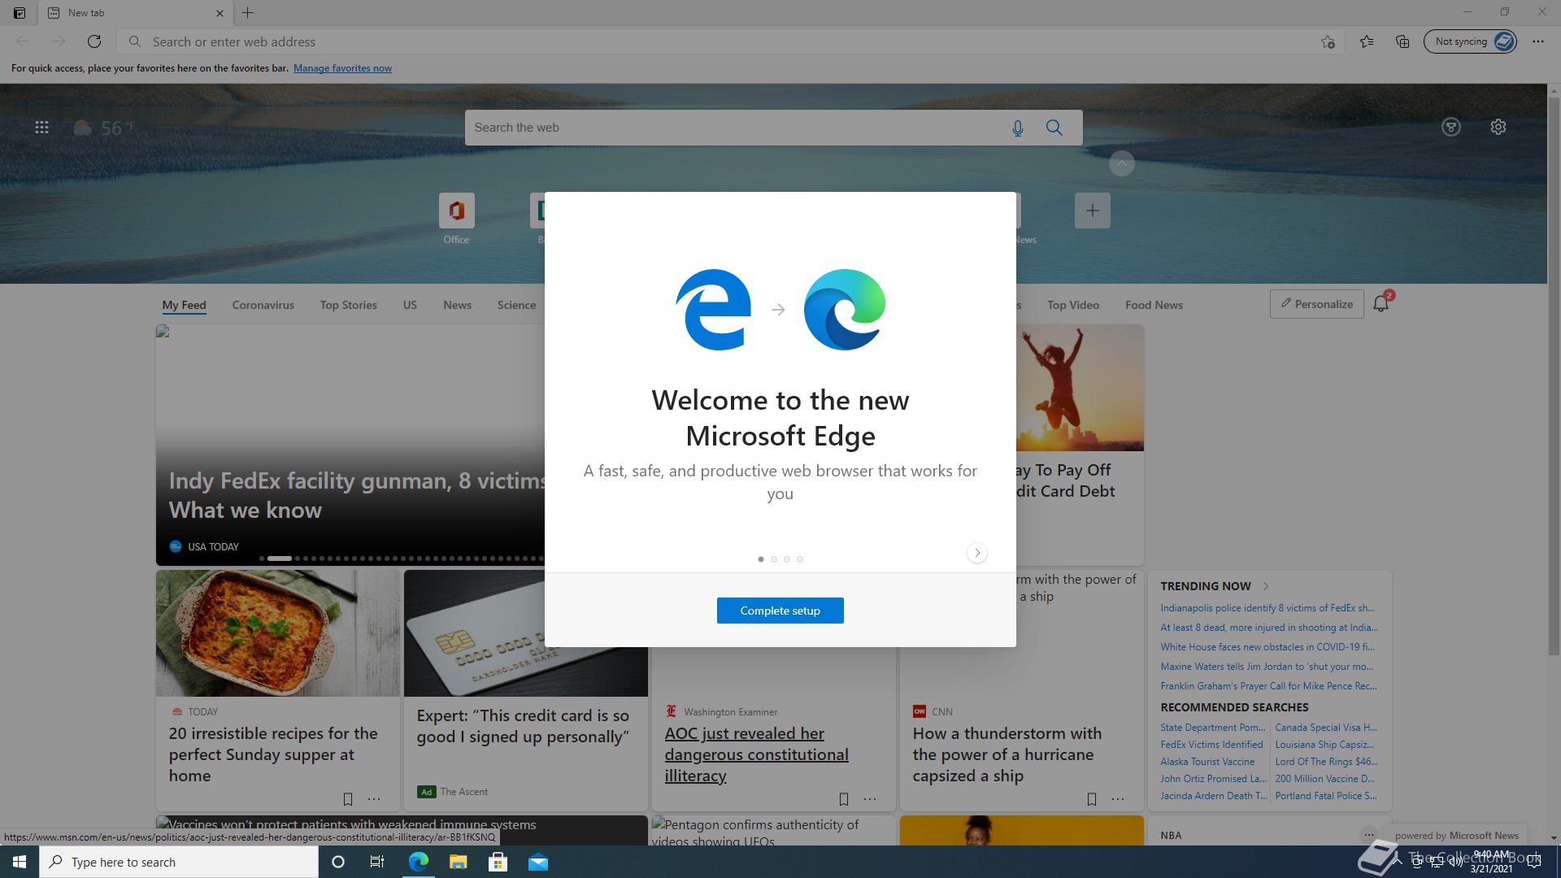The height and width of the screenshot is (878, 1561).
Task: Expand Trending Now with chevron
Action: click(x=1266, y=586)
